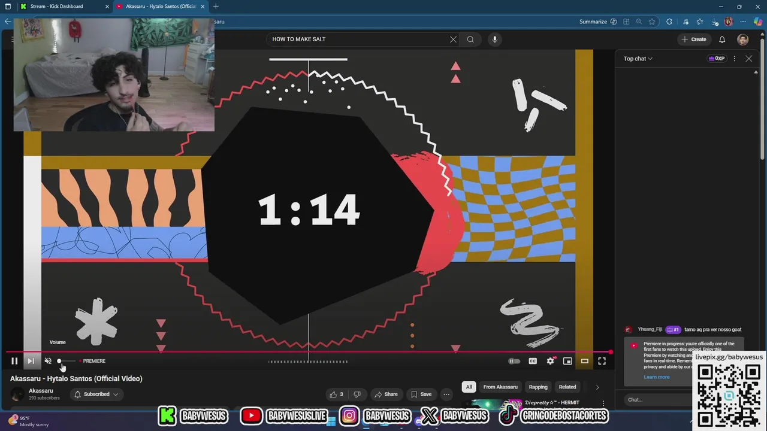Select the Related filter chip
The height and width of the screenshot is (431, 767).
tap(567, 387)
